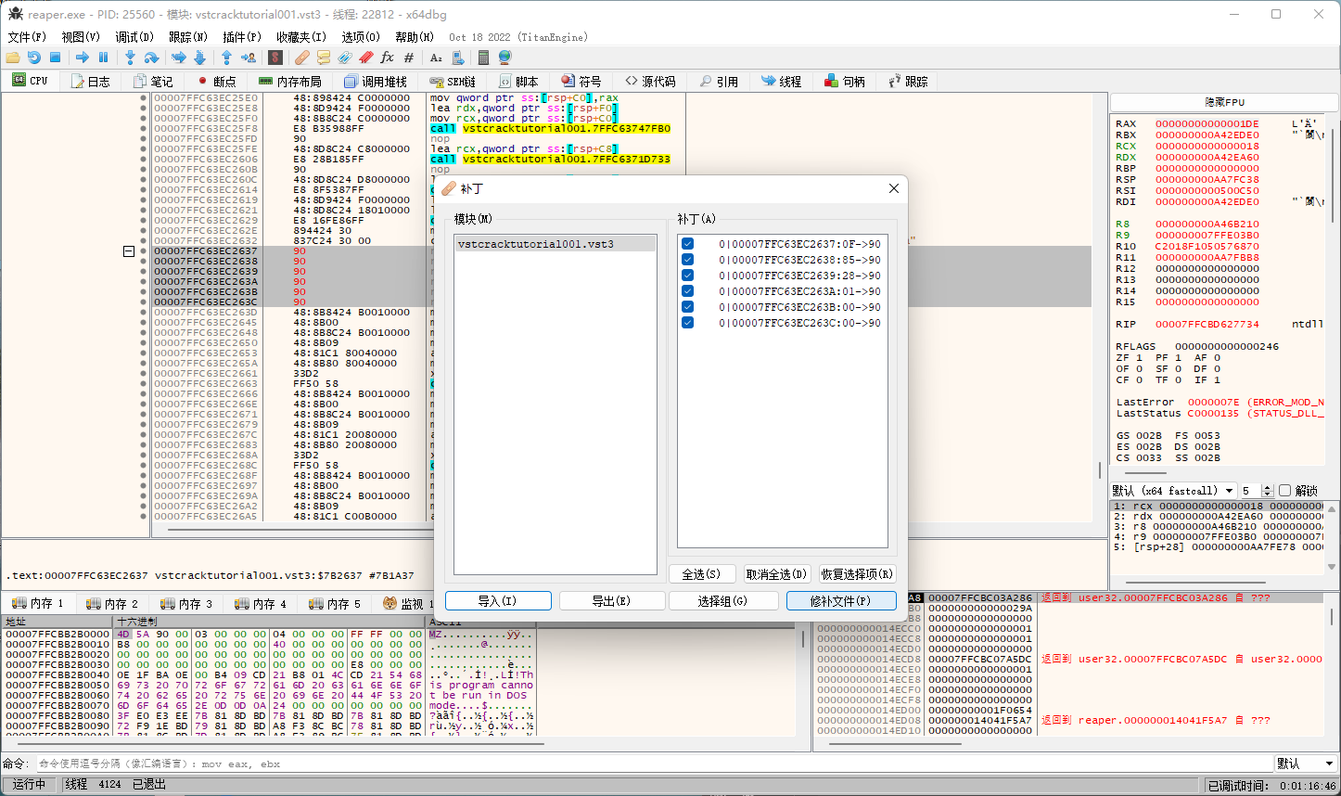The width and height of the screenshot is (1341, 796).
Task: Click the fx functions toolbar icon
Action: (388, 58)
